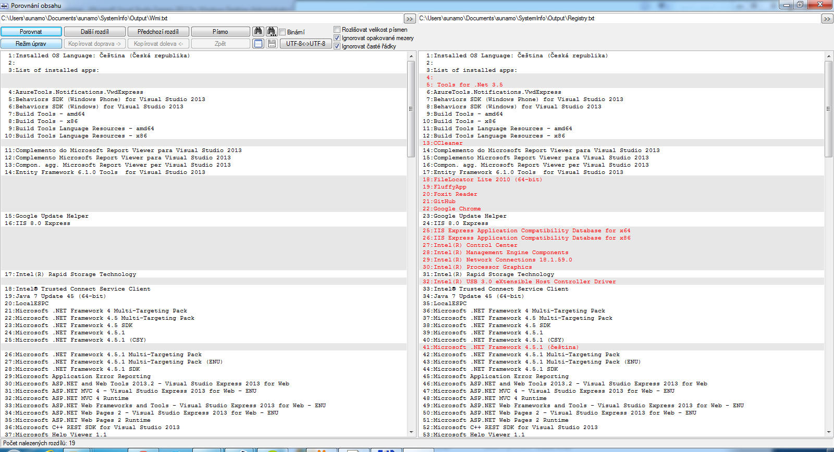Image resolution: width=834 pixels, height=452 pixels.
Task: Select the red line '21:GitHub'
Action: point(621,202)
